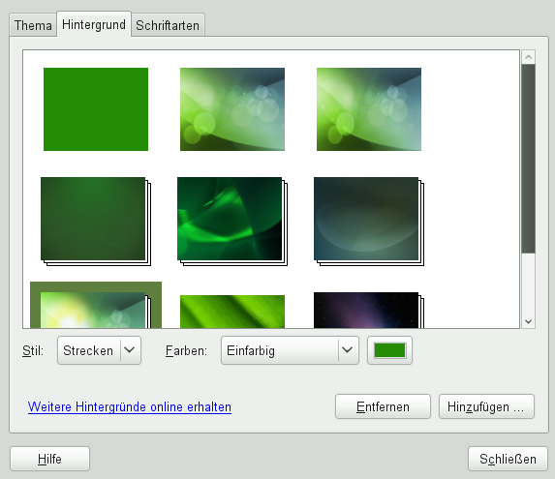Click the highlighted yellow-green bokeh wallpaper
Viewport: 555px width, 479px height.
[96, 305]
